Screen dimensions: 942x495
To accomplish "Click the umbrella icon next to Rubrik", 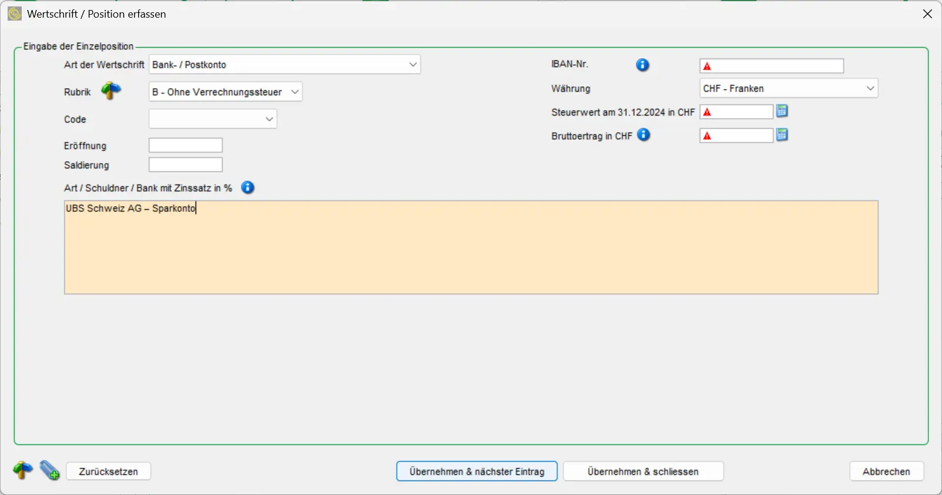I will [111, 91].
